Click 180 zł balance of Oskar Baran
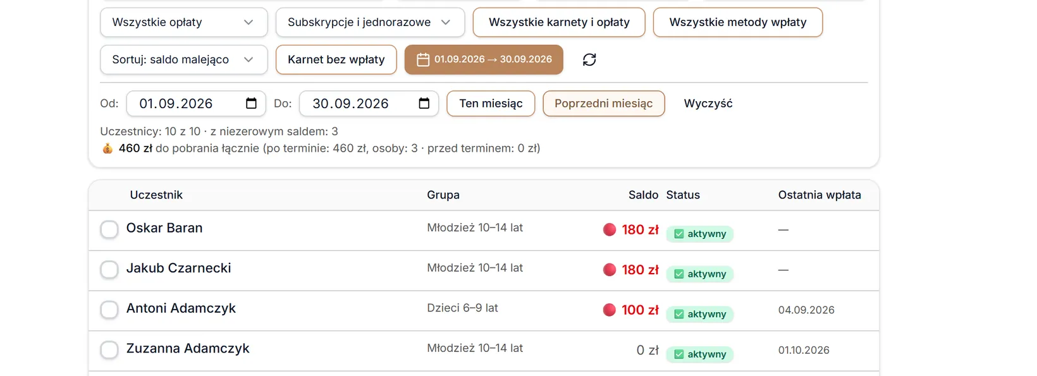 (640, 230)
